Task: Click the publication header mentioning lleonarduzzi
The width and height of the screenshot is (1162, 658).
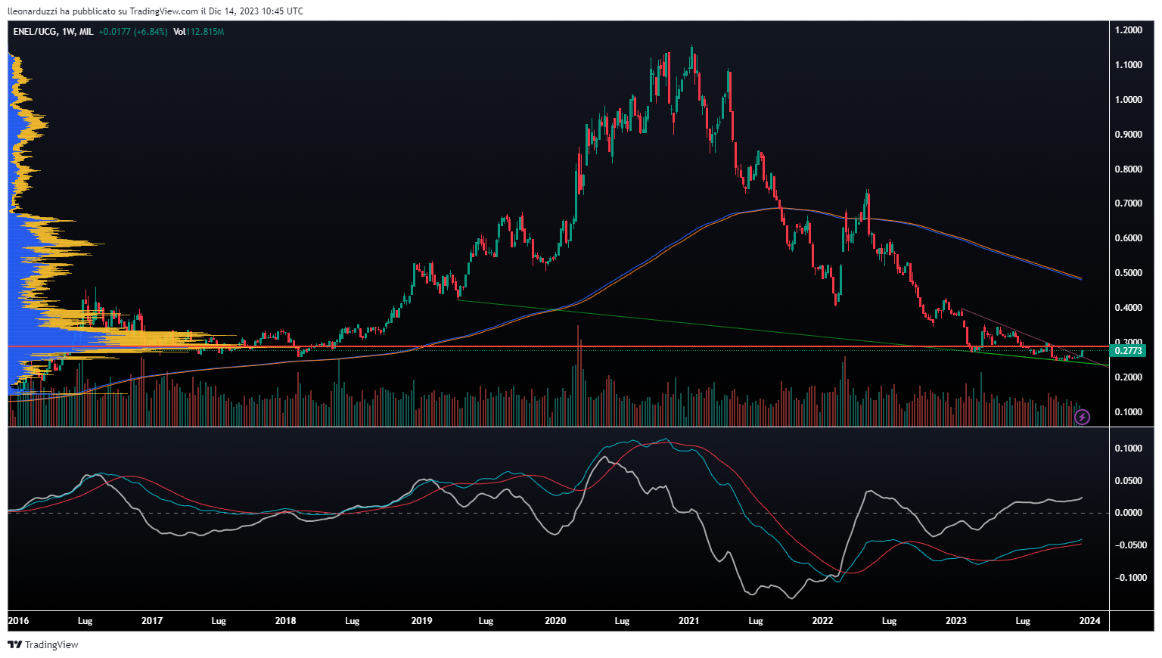Action: 155,11
